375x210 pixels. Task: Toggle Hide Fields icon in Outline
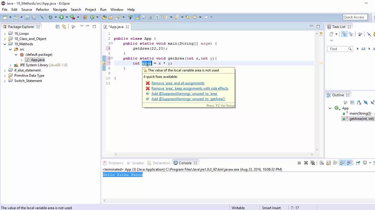click(x=366, y=102)
